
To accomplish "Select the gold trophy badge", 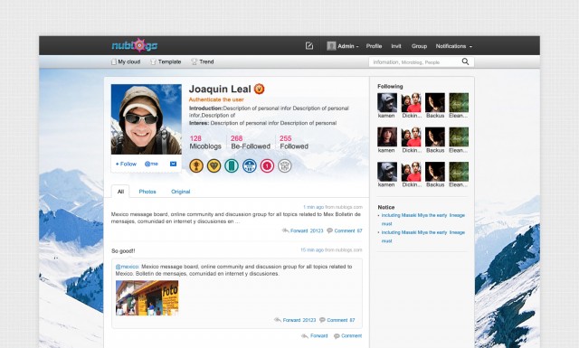I will tap(196, 165).
